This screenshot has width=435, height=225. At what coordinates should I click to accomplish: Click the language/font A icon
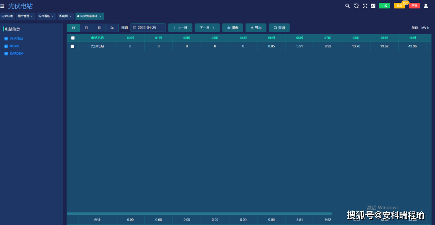tap(373, 6)
